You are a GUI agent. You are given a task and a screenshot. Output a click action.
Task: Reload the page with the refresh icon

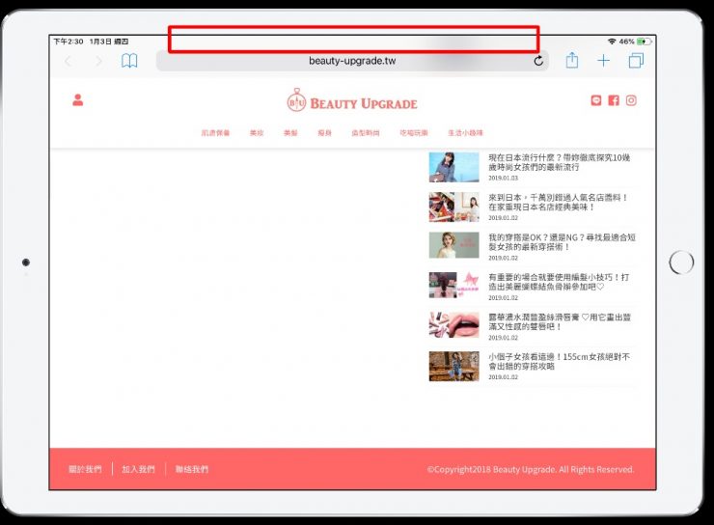[538, 61]
